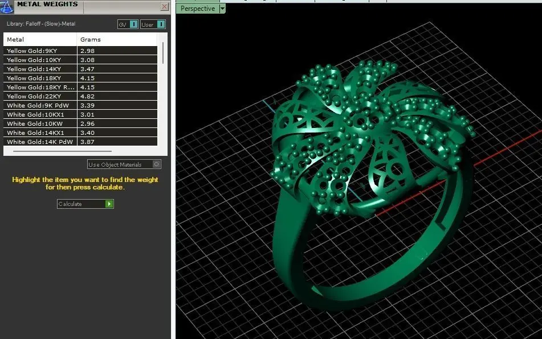
Task: Click the Metal column header
Action: 40,39
